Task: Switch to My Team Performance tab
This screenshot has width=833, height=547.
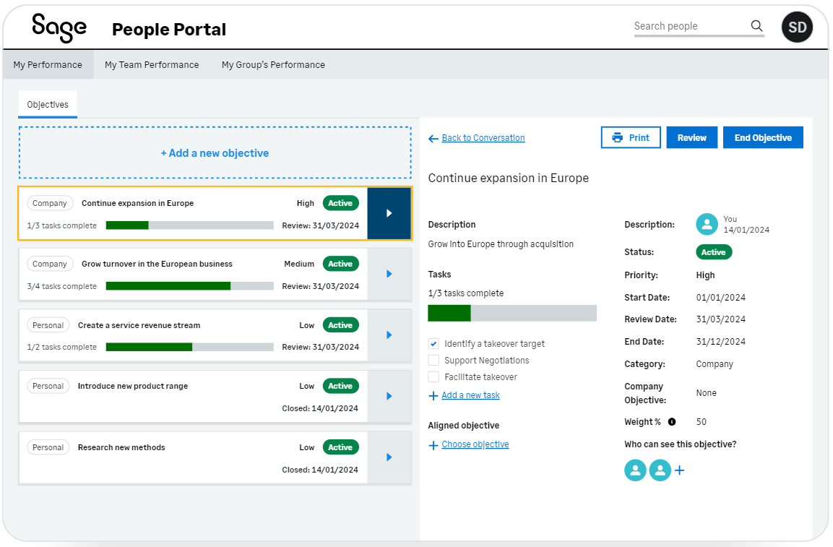Action: click(152, 65)
